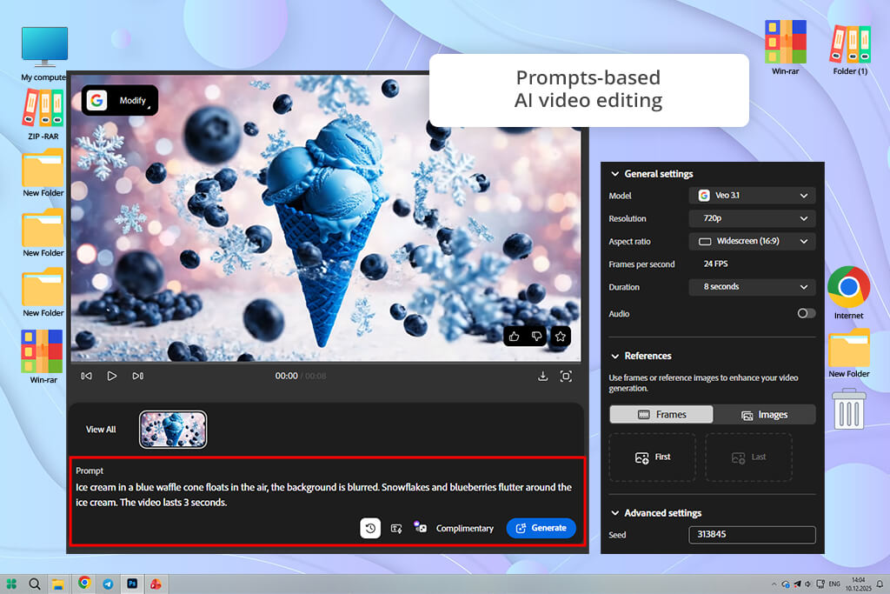Click the thumbs up like icon
890x594 pixels.
(515, 337)
